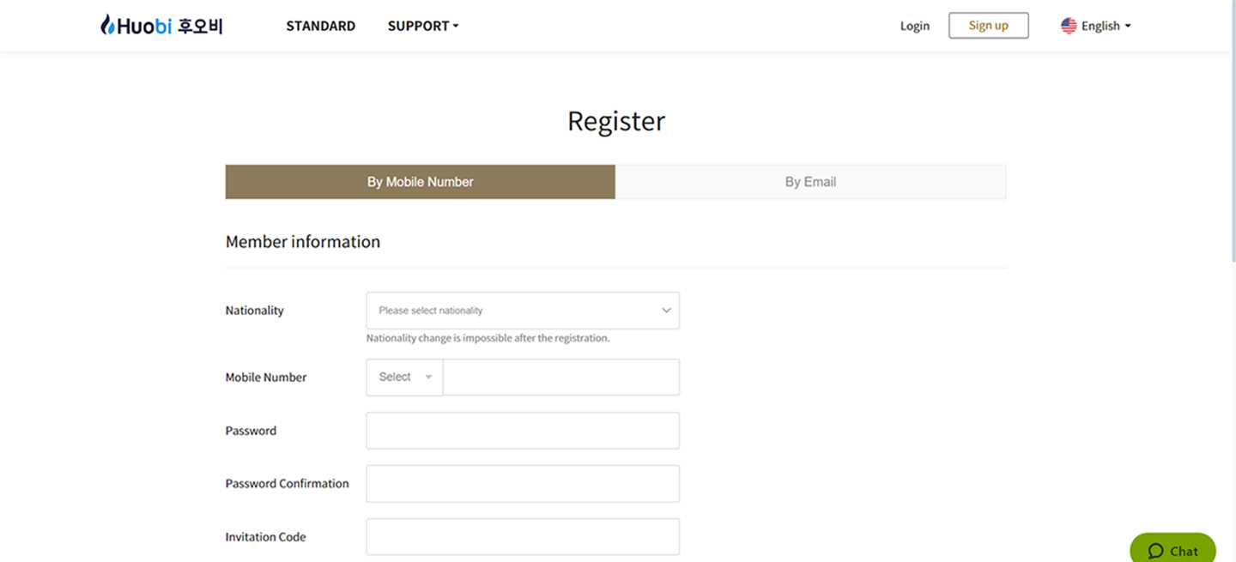This screenshot has width=1236, height=562.
Task: Expand the SUPPORT dropdown menu
Action: pyautogui.click(x=423, y=26)
